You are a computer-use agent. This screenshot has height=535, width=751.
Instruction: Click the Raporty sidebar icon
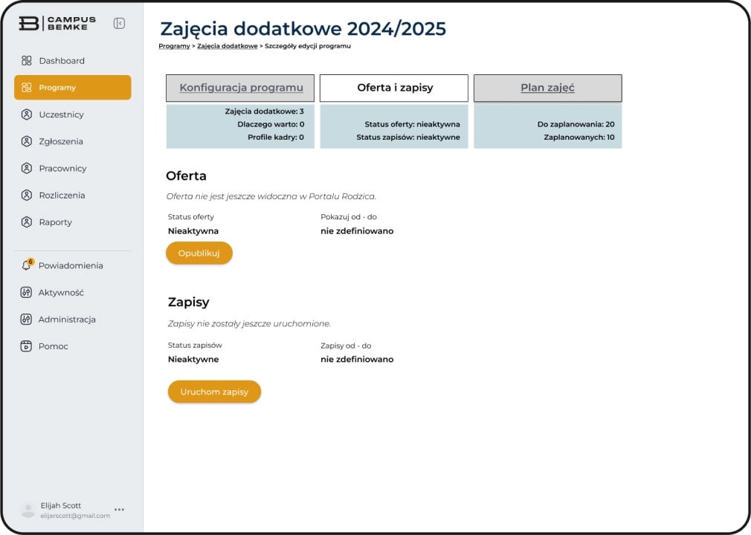[27, 222]
